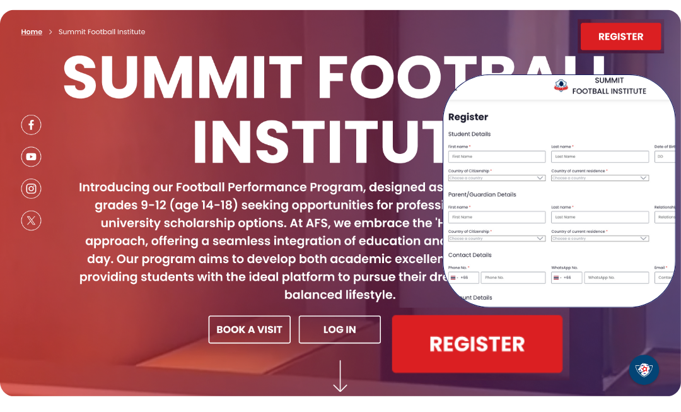Open the parent's Country of current residence dropdown

coord(600,238)
